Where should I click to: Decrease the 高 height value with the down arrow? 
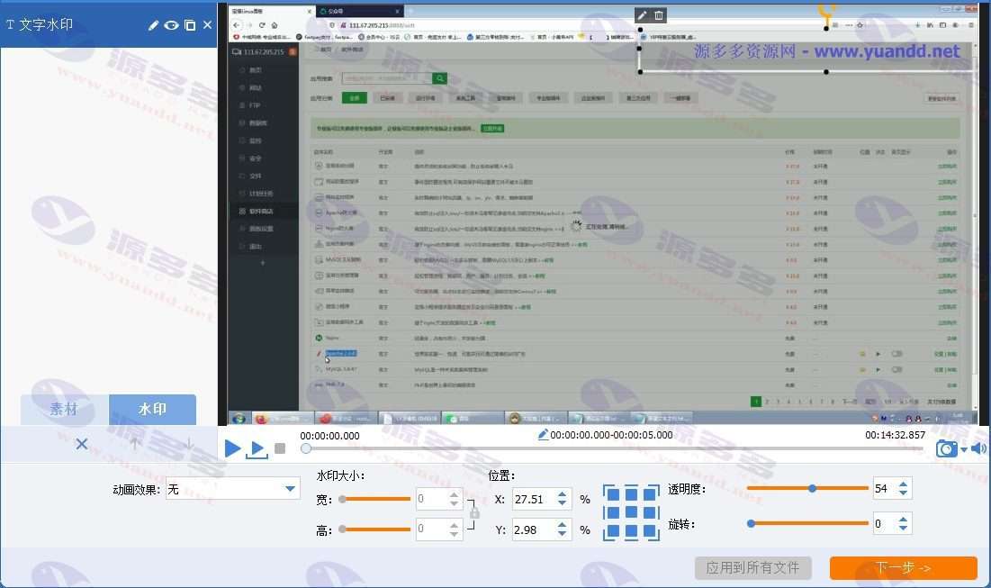pos(454,534)
